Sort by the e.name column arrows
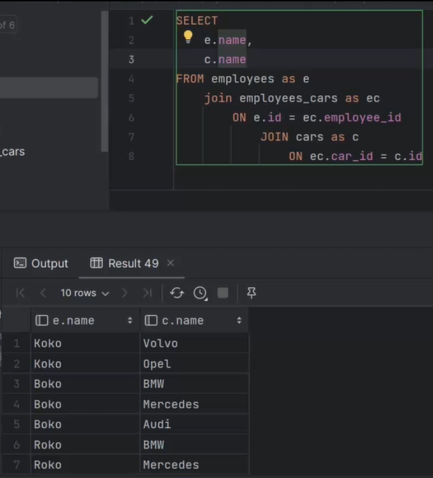 [x=130, y=320]
